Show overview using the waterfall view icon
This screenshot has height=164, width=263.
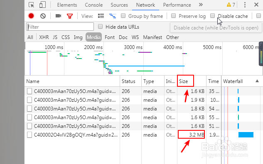point(113,16)
